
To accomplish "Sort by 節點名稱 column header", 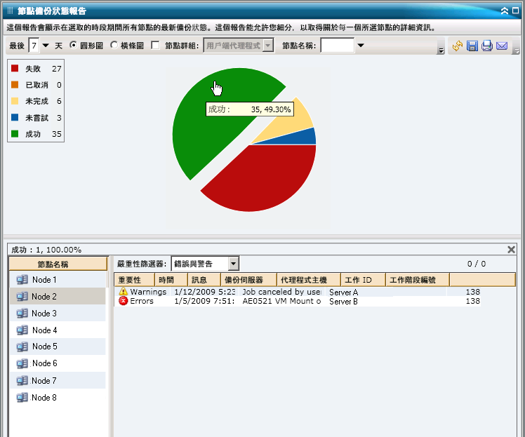I will (58, 264).
